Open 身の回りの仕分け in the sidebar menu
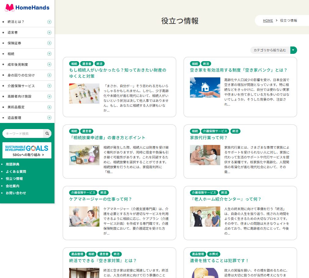Screen dimensions: 309x278 [21, 75]
